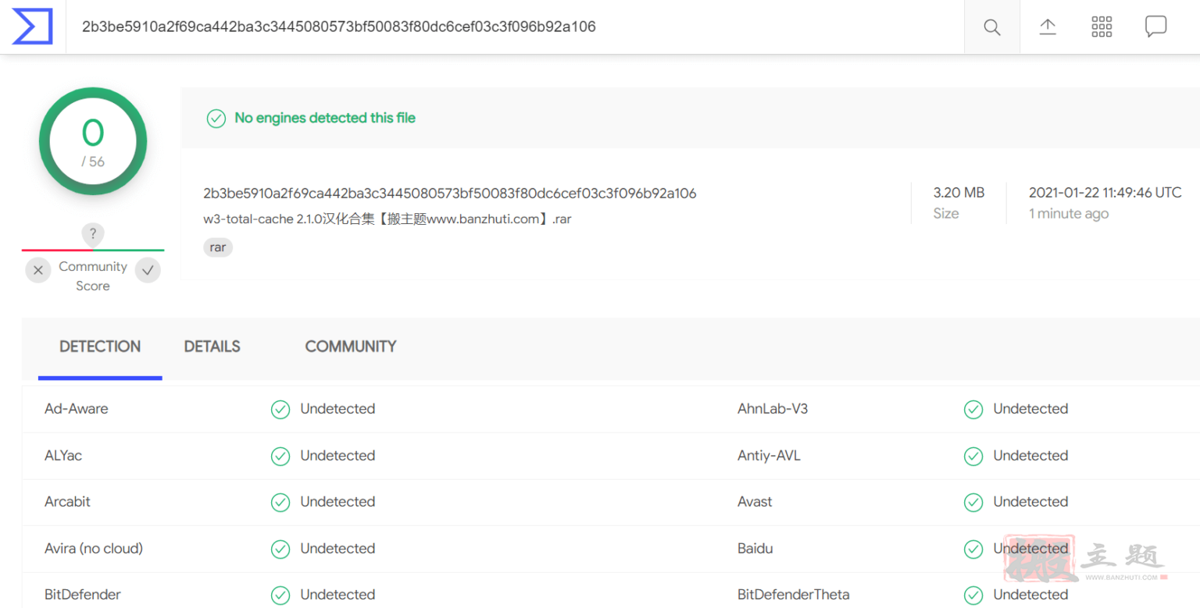Click the rar file tag
Screen dimensions: 1200x608
pyautogui.click(x=218, y=247)
